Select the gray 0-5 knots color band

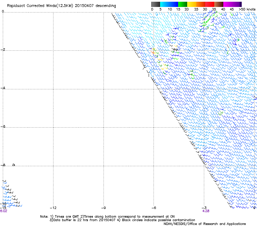click(156, 4)
